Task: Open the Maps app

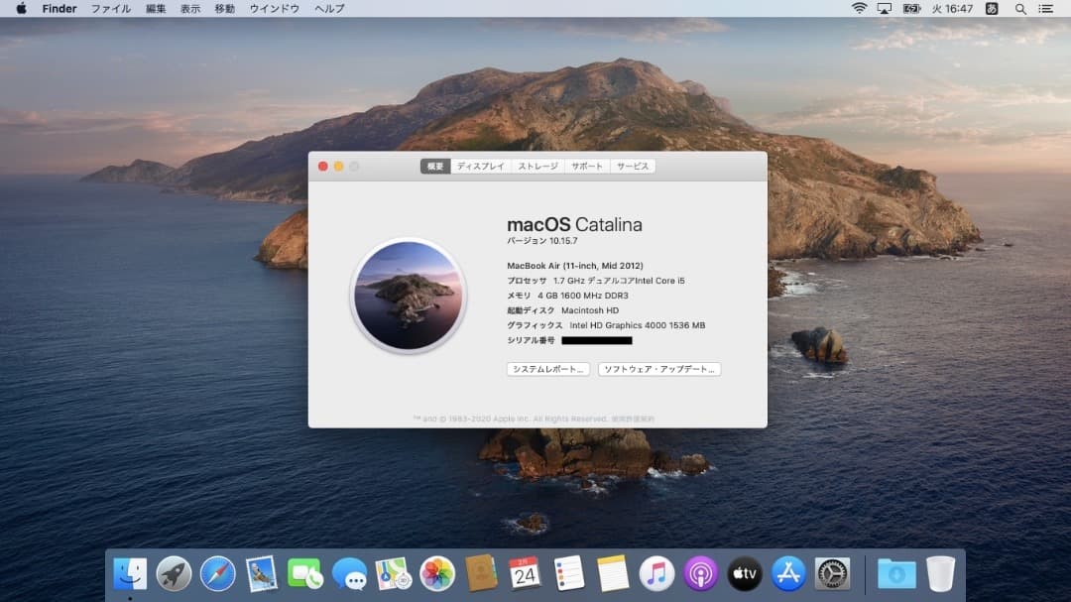Action: click(393, 573)
